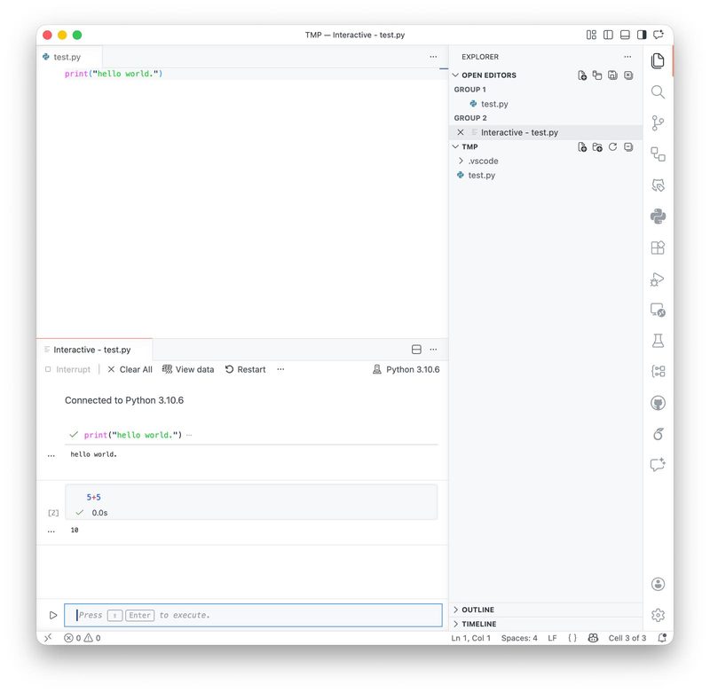Viewport: 710px width, 693px height.
Task: Select Interactive - test.py under GROUP 2
Action: 546,132
